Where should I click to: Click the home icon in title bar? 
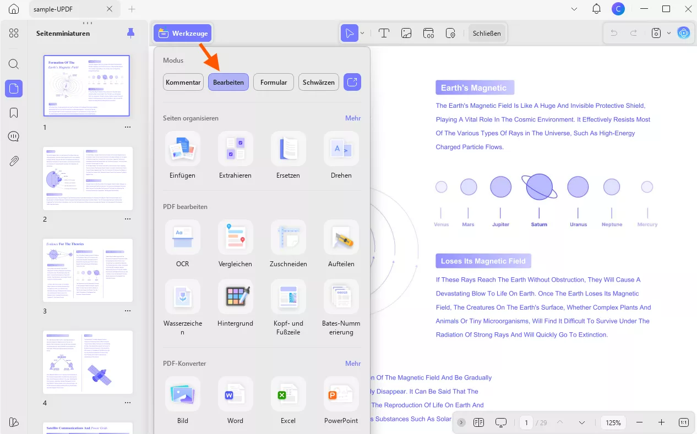coord(14,9)
